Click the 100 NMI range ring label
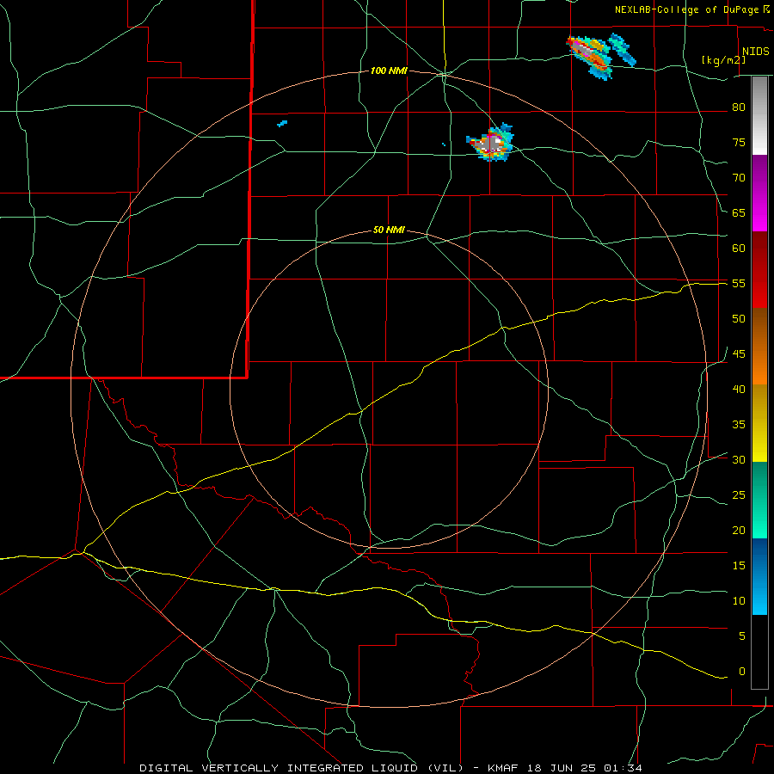Viewport: 774px width, 774px height. pos(389,71)
